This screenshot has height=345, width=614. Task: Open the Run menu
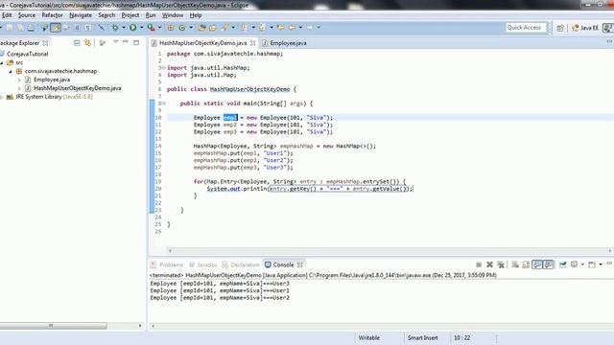[x=151, y=15]
